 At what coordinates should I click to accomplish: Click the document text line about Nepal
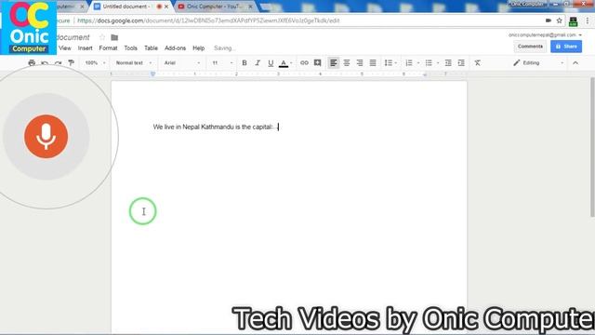(213, 127)
